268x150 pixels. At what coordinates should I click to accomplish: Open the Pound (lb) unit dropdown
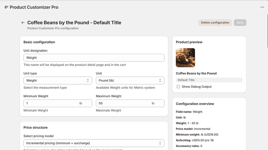pos(130,80)
